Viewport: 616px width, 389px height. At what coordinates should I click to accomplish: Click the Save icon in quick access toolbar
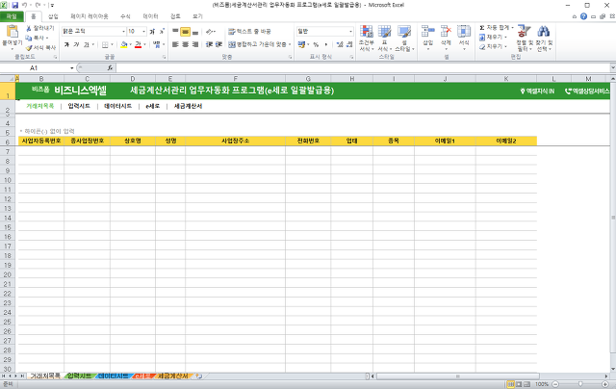click(15, 5)
